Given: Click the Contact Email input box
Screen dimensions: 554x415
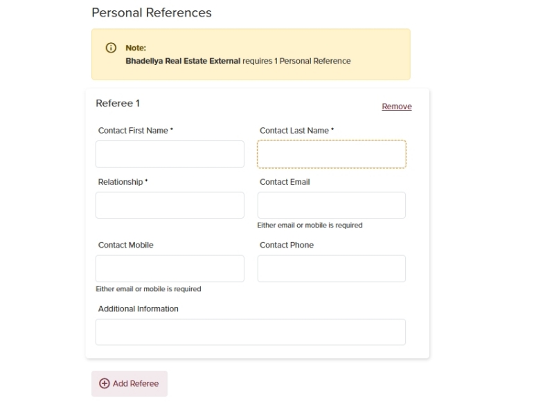Looking at the screenshot, I should click(332, 205).
